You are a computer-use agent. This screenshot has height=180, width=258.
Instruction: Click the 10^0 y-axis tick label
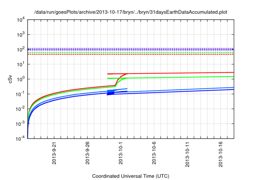21,79
